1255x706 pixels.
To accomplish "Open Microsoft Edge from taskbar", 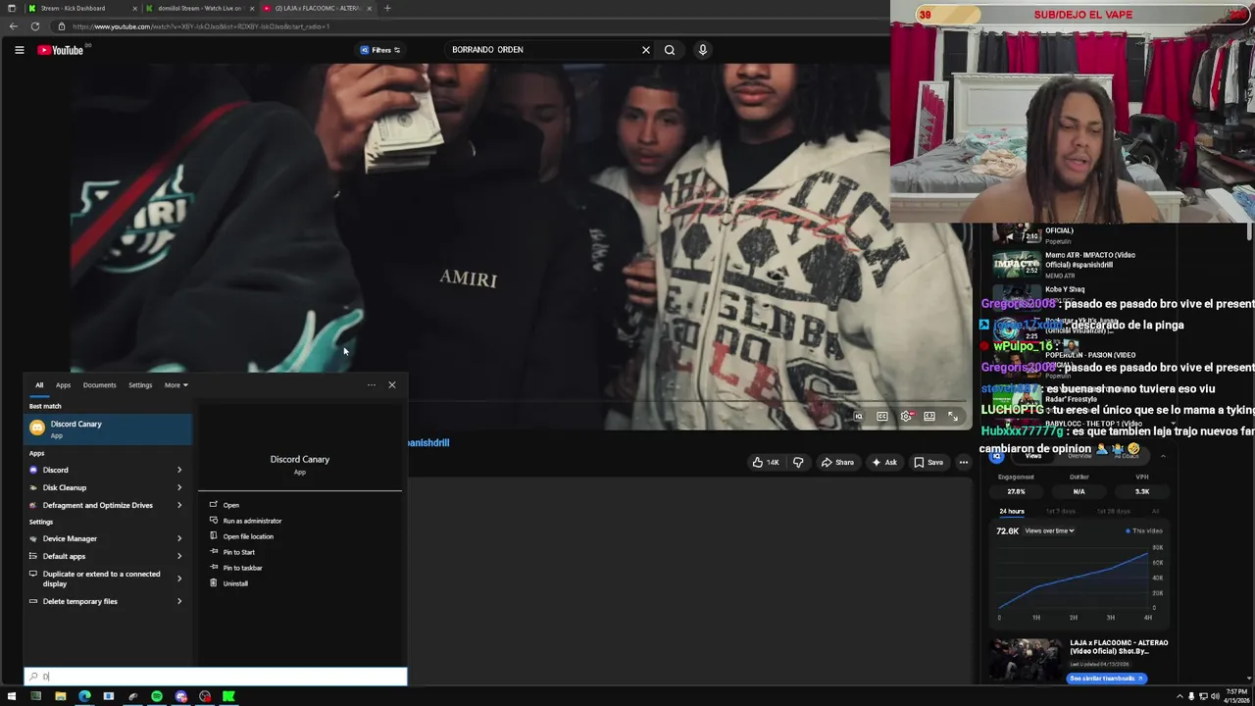I will 84,696.
